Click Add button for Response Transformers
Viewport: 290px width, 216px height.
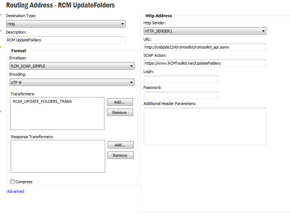pos(121,145)
